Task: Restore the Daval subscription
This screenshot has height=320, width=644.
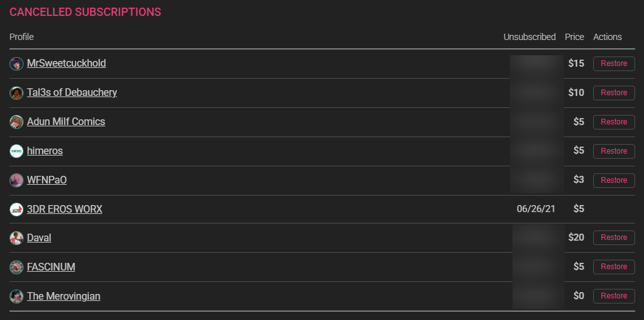Action: coord(614,237)
